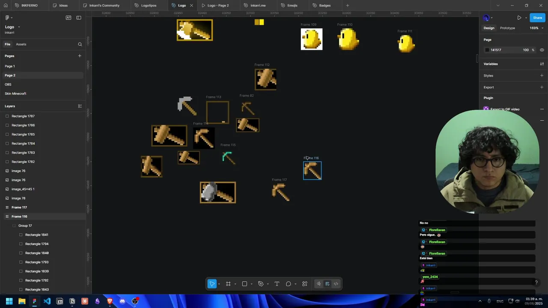Switch to the Logotipos tab

click(149, 6)
